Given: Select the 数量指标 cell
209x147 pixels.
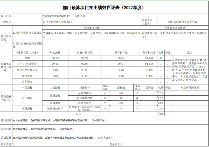Looking at the screenshot, I should tap(55, 96).
